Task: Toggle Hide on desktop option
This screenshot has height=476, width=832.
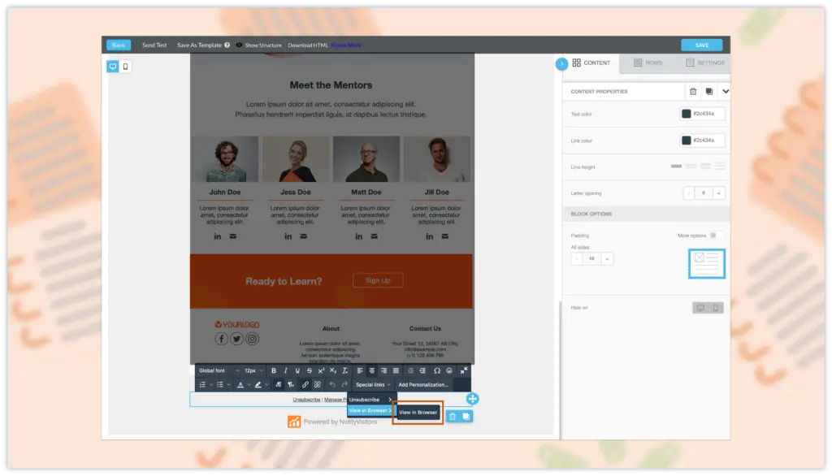Action: [700, 308]
